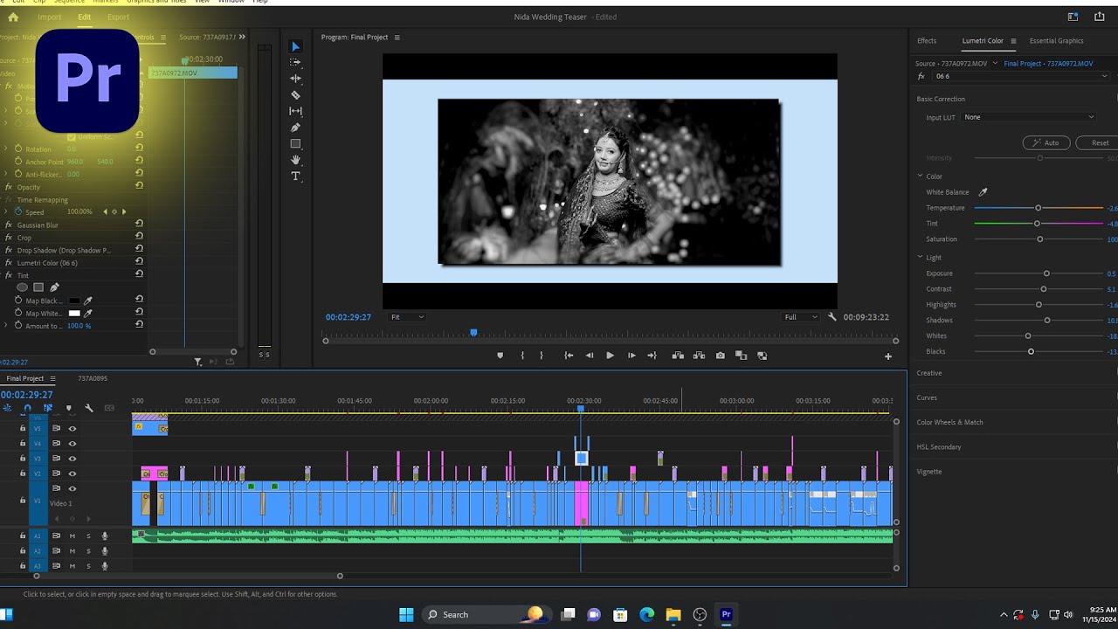Open Input LUT dropdown

(1029, 117)
